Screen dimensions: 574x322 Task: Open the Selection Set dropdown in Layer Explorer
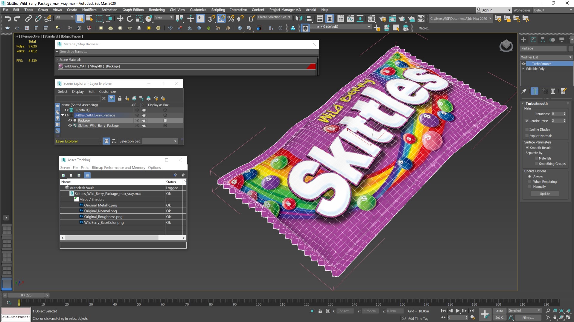160,141
